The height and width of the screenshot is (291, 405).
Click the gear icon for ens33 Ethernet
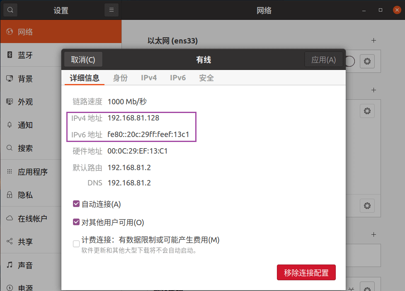pos(367,61)
